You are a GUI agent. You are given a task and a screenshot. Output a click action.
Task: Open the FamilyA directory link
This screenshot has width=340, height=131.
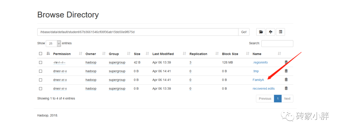click(x=258, y=80)
